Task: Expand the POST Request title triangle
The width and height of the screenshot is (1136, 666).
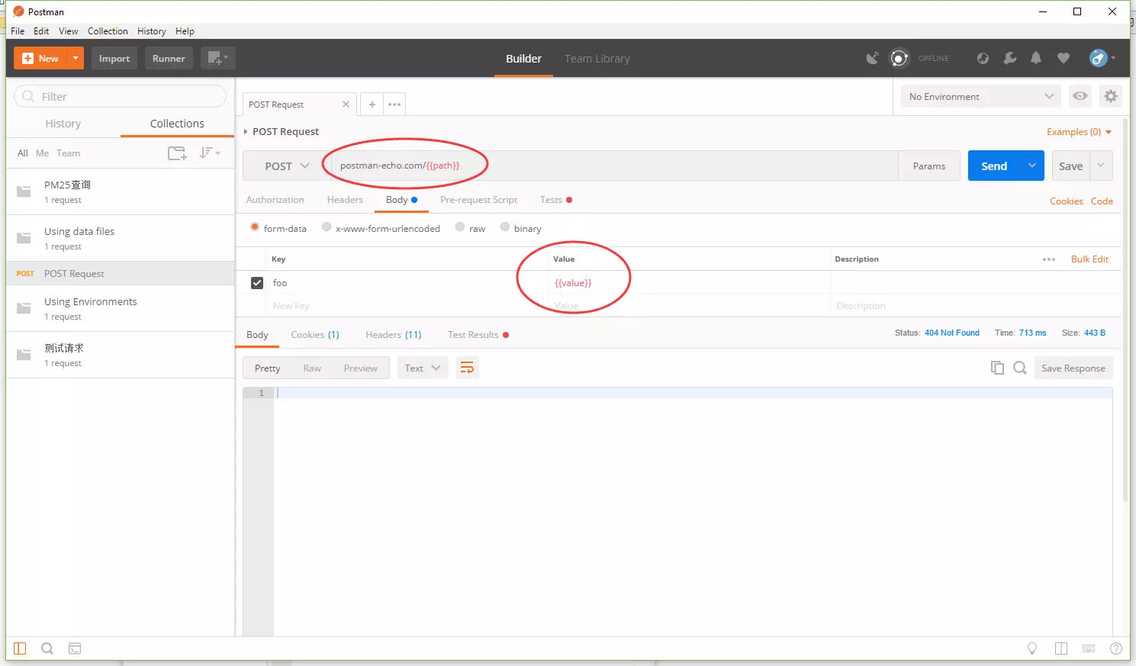Action: (x=246, y=132)
